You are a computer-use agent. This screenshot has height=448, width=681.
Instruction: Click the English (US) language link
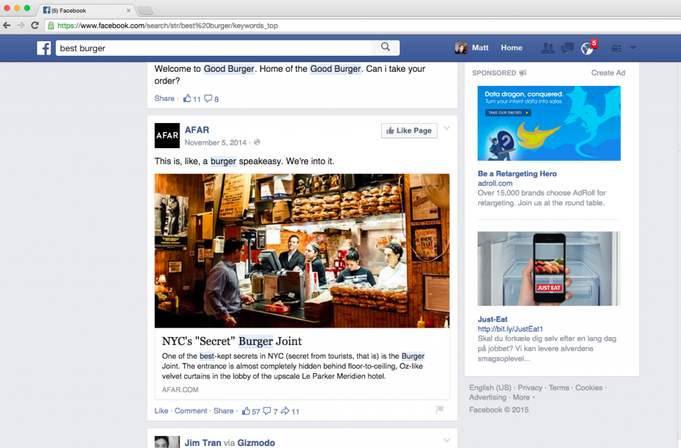click(x=490, y=388)
